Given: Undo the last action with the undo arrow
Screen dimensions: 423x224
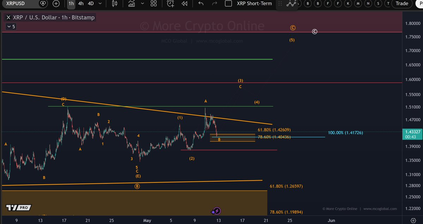Looking at the screenshot, I should (201, 4).
